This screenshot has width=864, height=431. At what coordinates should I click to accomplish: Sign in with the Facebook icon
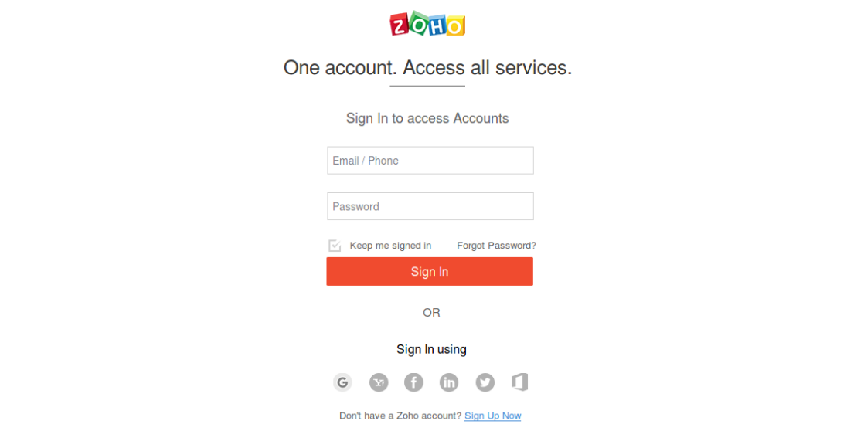(x=413, y=382)
